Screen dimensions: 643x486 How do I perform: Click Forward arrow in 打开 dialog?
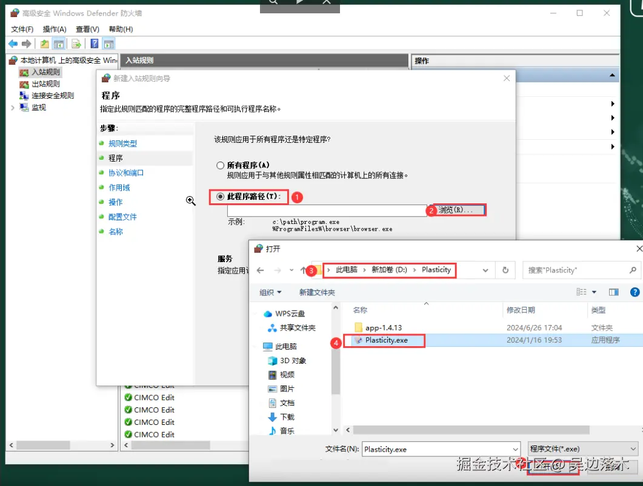(x=278, y=270)
